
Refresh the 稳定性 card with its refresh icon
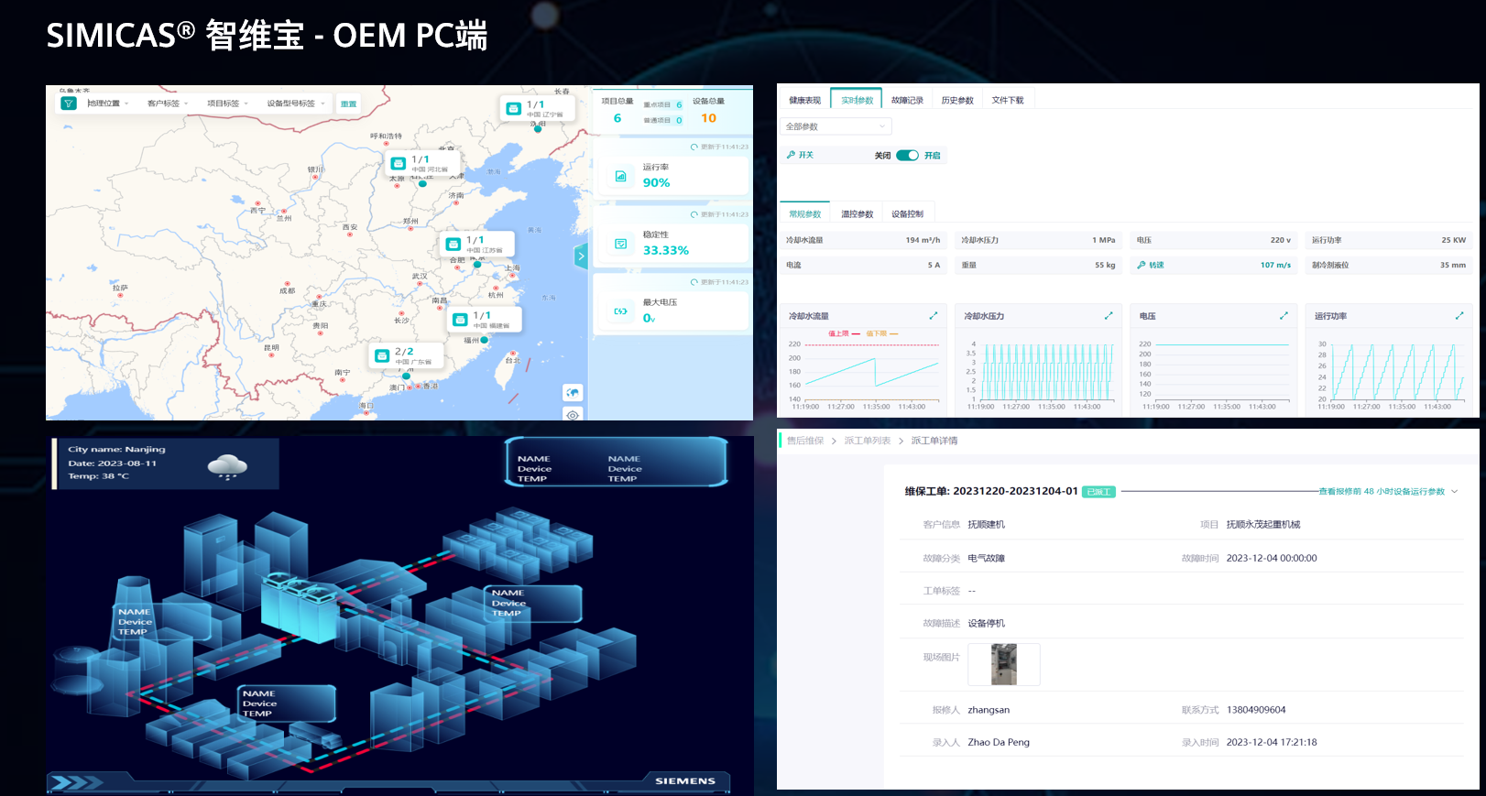(x=694, y=214)
